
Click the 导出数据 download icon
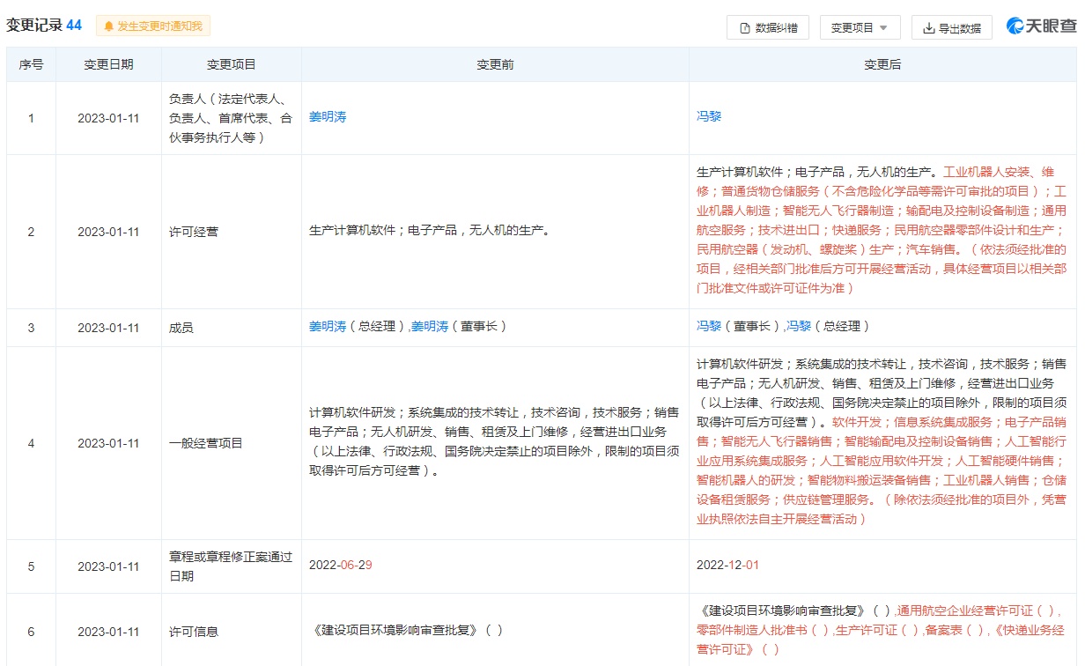[x=928, y=28]
